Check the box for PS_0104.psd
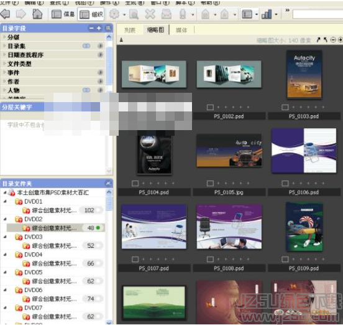The height and width of the screenshot is (325, 343). tap(135, 183)
